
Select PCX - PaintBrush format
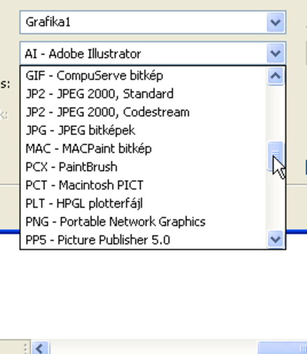coord(143,167)
